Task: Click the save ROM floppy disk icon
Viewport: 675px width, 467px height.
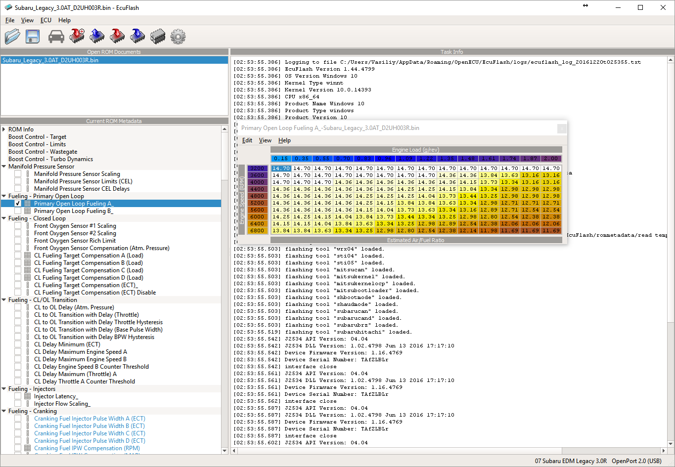Action: (33, 36)
